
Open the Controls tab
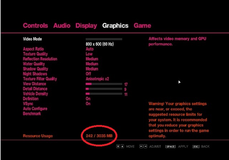click(35, 26)
